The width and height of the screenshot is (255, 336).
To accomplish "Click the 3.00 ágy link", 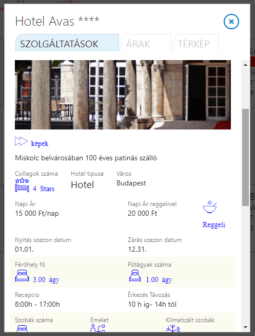I will (x=46, y=279).
